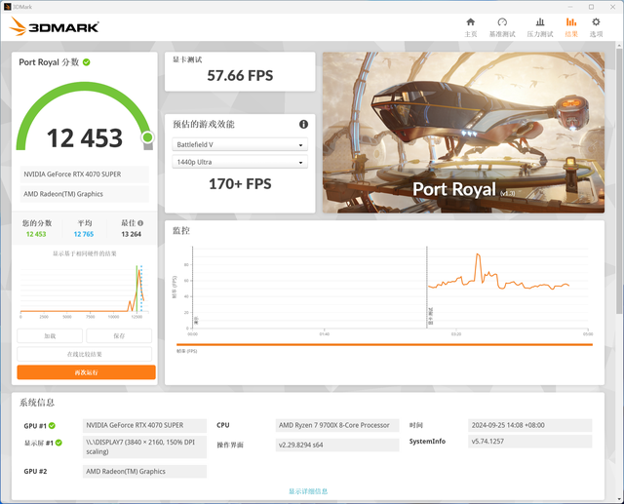Screen dimensions: 624x504
Task: Click the Load result button
Action: pyautogui.click(x=50, y=335)
